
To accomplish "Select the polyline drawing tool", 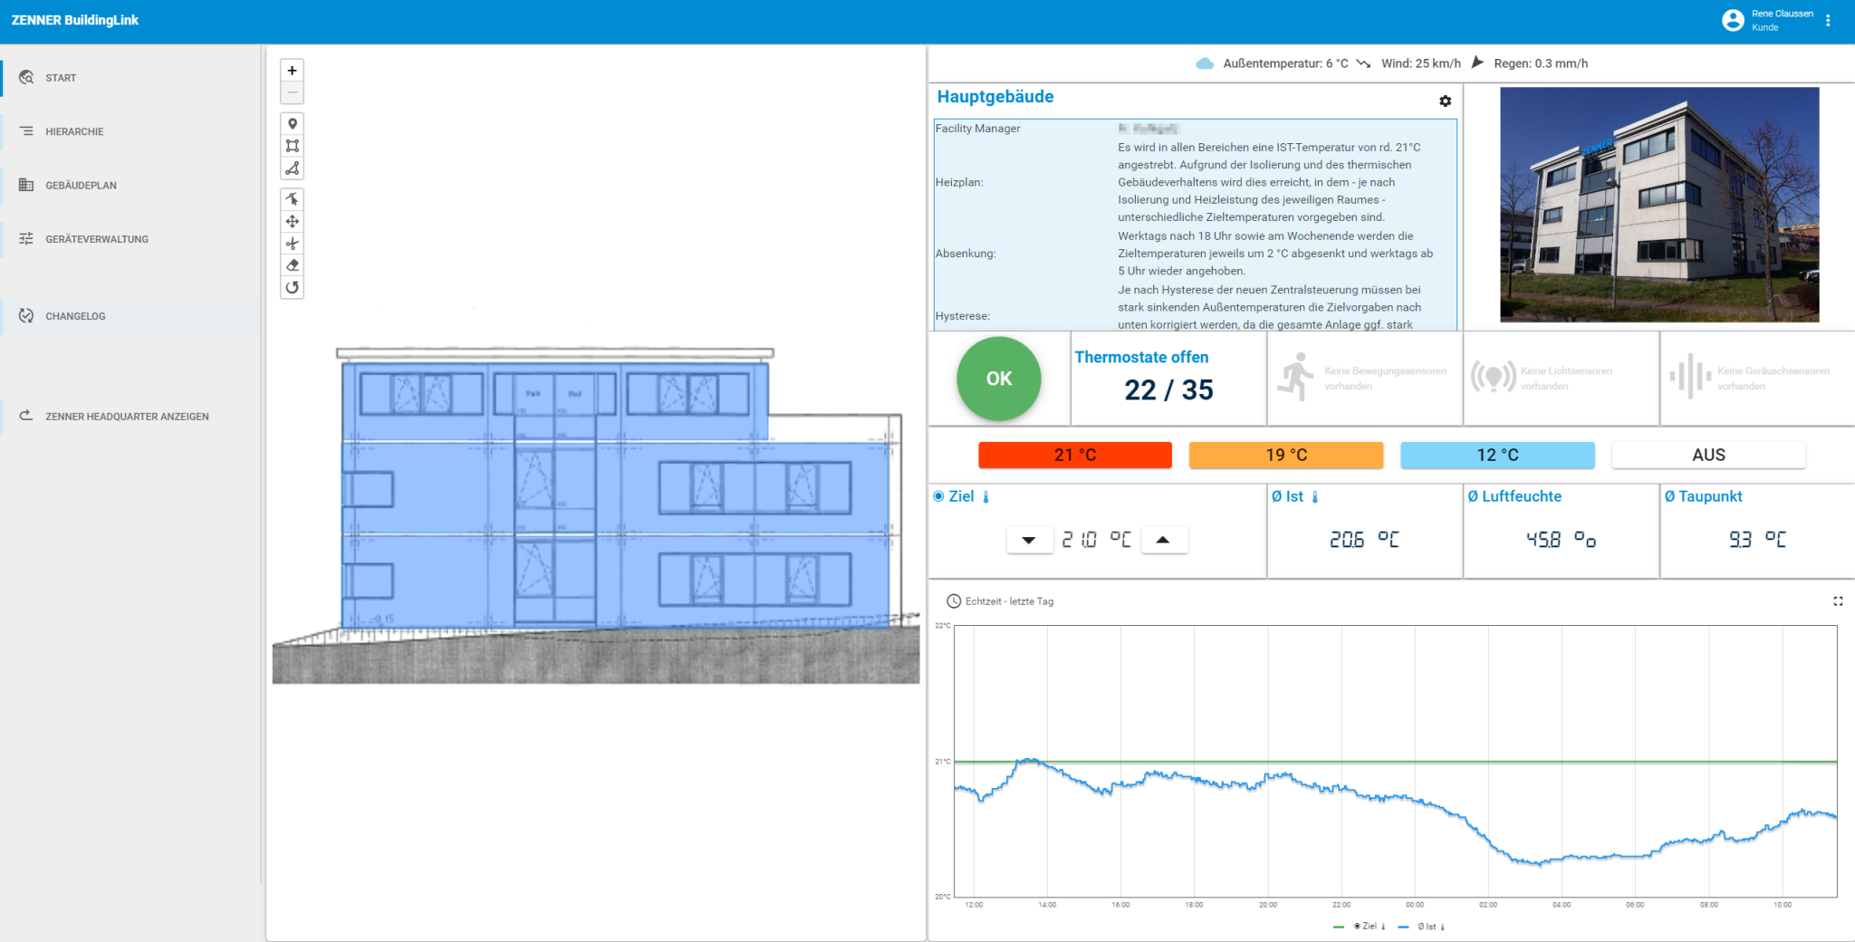I will pyautogui.click(x=292, y=168).
